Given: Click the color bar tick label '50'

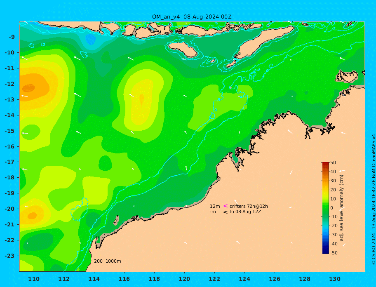Looking at the screenshot, I should [333, 162].
